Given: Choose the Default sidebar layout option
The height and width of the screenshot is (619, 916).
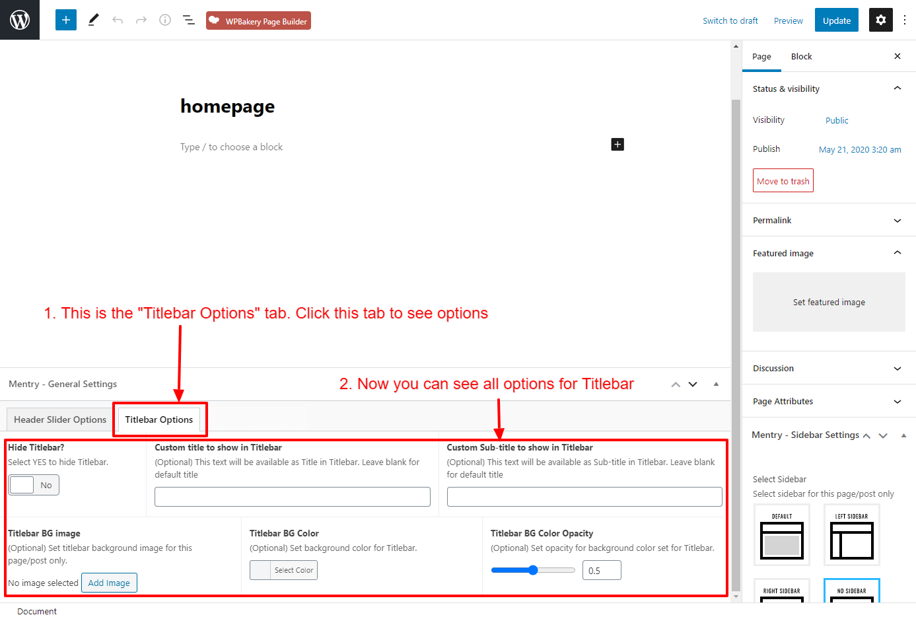Looking at the screenshot, I should tap(782, 535).
